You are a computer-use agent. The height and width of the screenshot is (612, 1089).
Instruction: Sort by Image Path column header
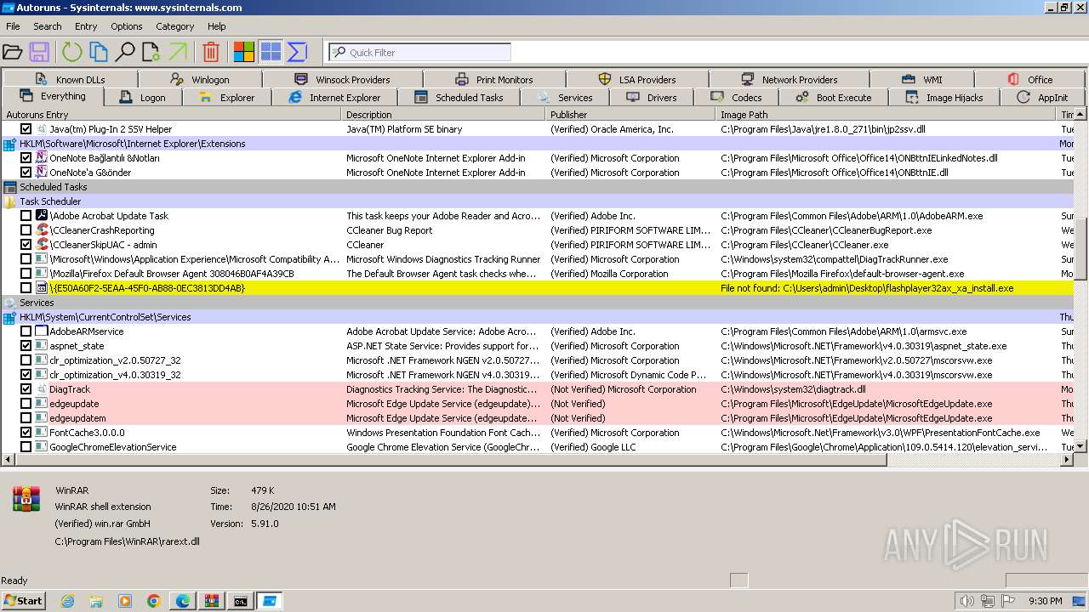tap(886, 114)
